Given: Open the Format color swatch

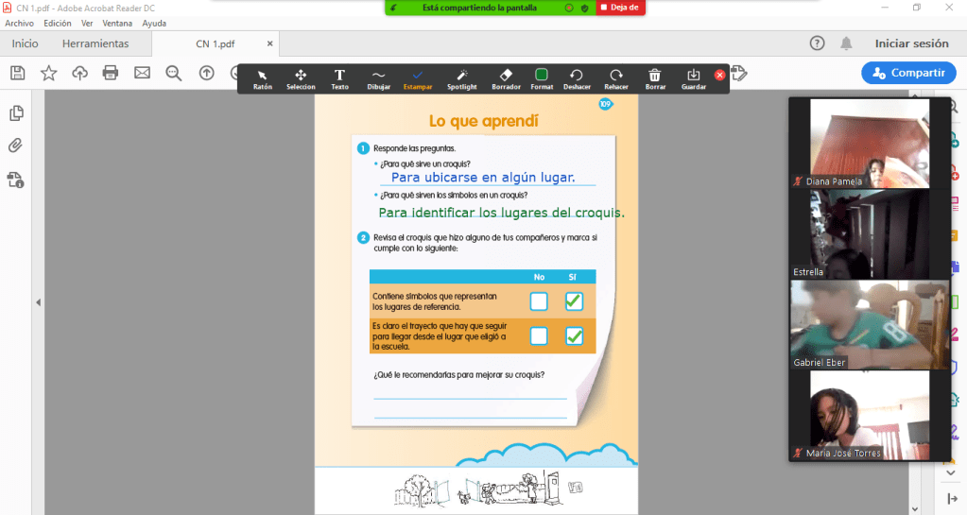Looking at the screenshot, I should [x=542, y=78].
